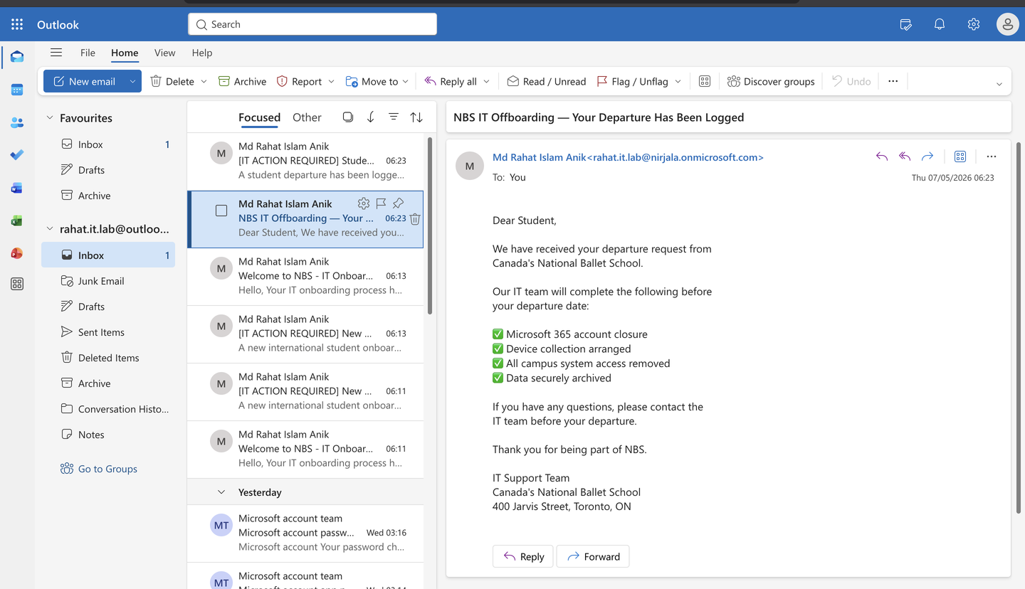Click the message list scrollbar
1025x589 pixels.
pos(429,226)
